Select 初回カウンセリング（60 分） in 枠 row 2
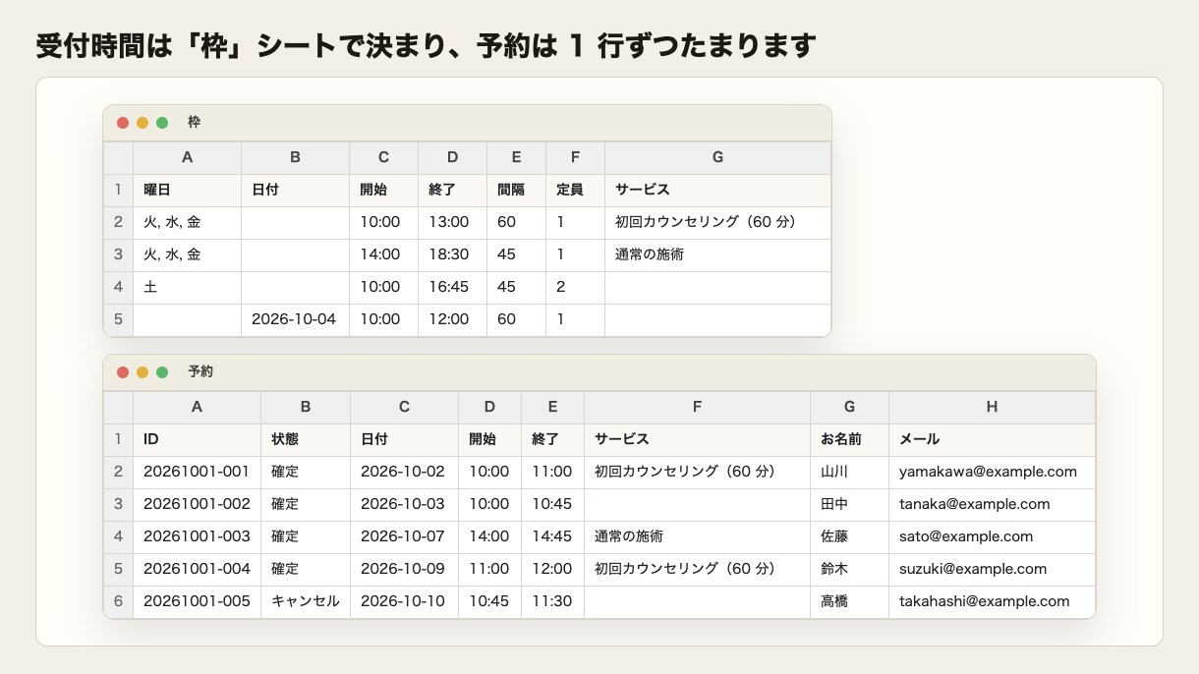The image size is (1199, 674). [x=718, y=223]
